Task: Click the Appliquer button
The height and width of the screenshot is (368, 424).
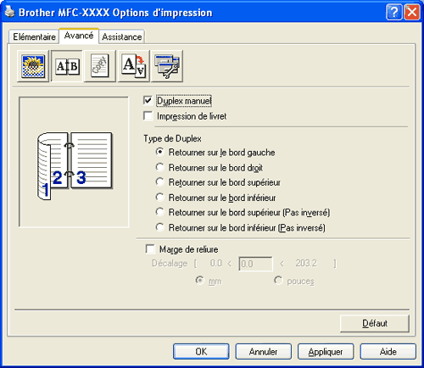Action: click(326, 352)
